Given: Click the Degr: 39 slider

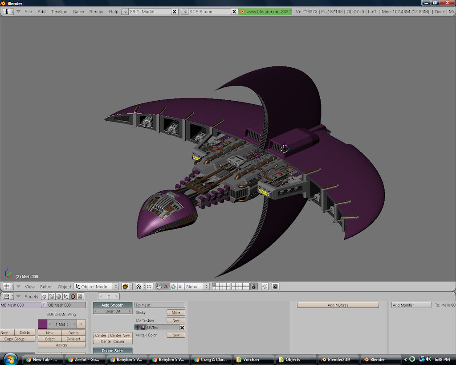Looking at the screenshot, I should pos(113,311).
